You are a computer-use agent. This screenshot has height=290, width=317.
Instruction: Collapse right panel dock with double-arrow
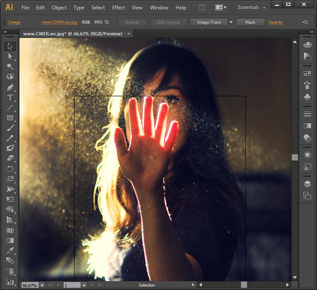click(312, 32)
